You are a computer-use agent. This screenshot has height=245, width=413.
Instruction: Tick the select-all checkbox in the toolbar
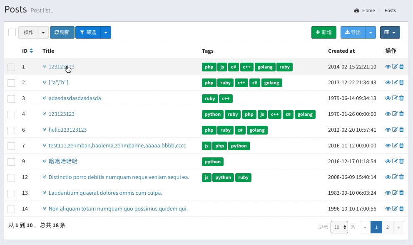point(12,32)
